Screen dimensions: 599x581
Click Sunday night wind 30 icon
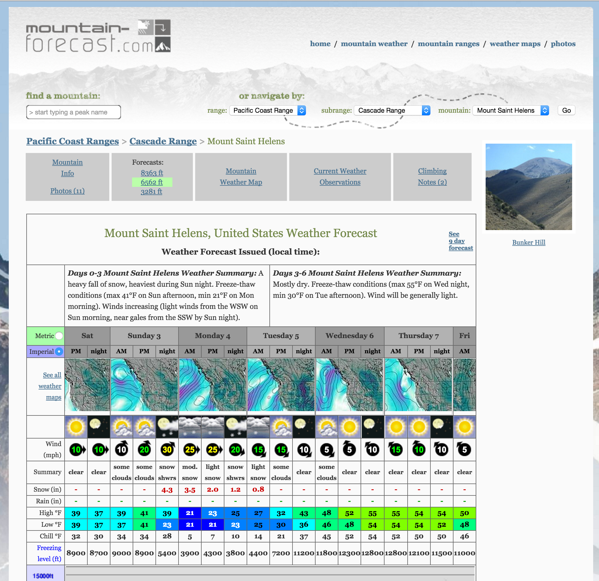click(167, 449)
